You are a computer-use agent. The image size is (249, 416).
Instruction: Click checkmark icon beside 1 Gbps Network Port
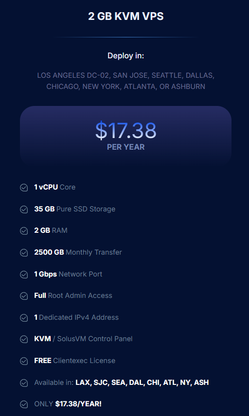coord(24,274)
